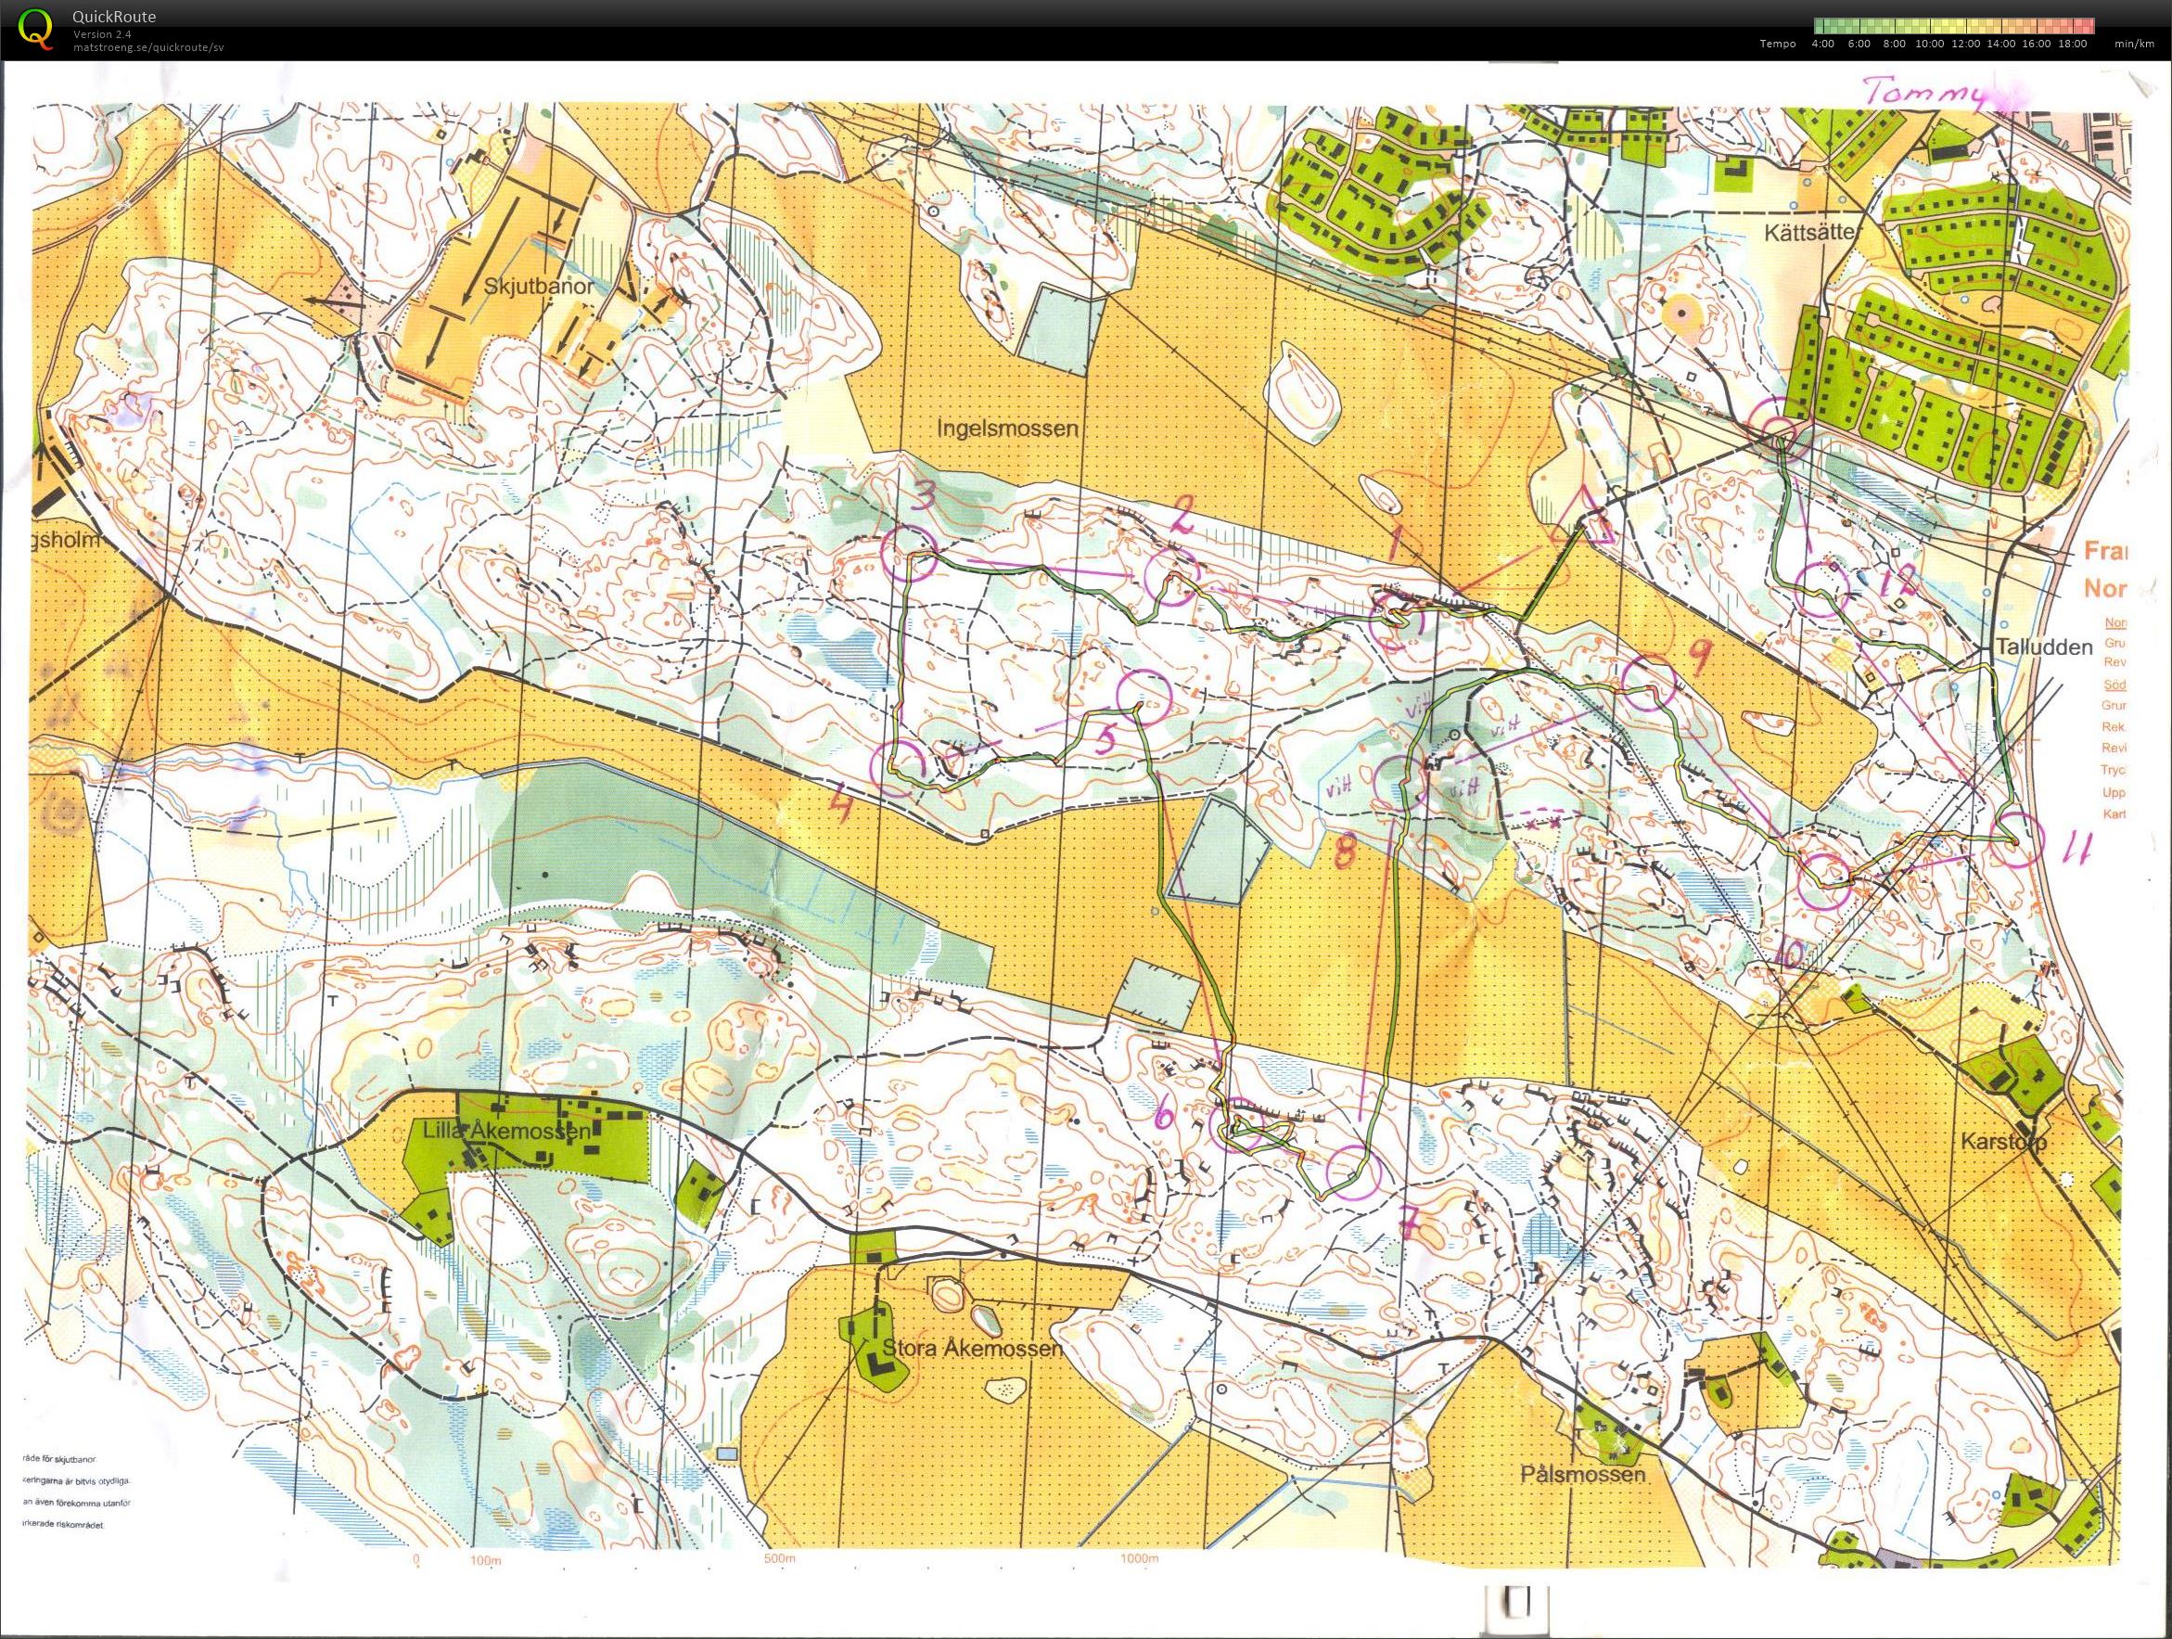
Task: Click the Skjutbanor map label
Action: 539,288
